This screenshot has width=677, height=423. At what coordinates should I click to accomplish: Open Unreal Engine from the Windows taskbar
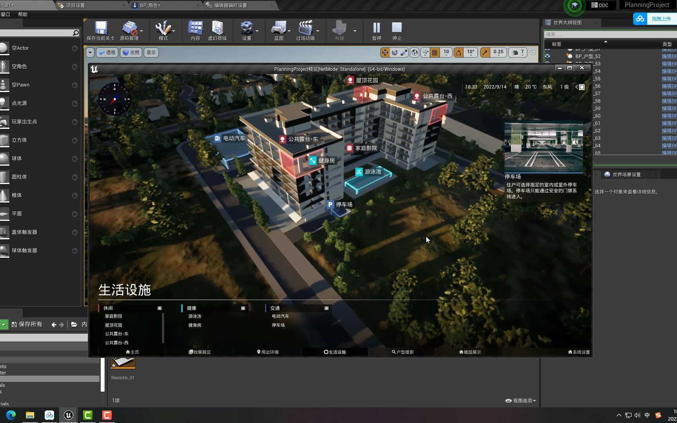(x=68, y=415)
